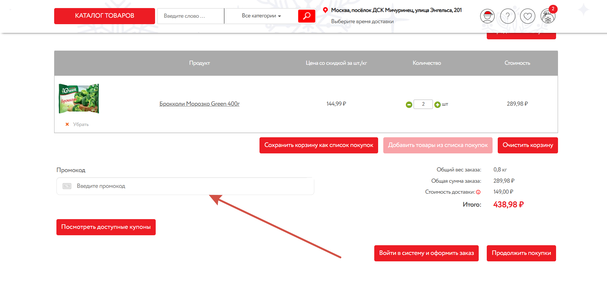607x281 pixels.
Task: Click the 438,98 ₽ total amount
Action: coord(508,205)
